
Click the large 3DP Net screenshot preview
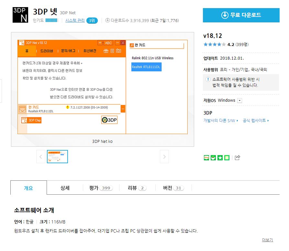coord(103,87)
